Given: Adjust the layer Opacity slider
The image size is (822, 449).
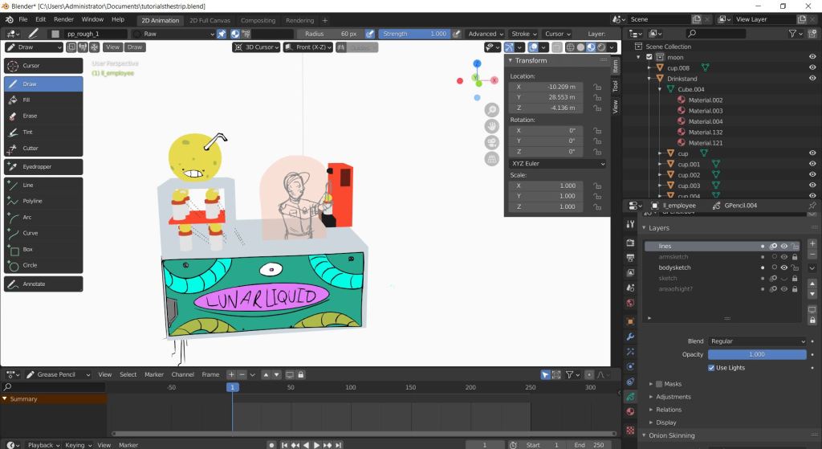Looking at the screenshot, I should 757,354.
